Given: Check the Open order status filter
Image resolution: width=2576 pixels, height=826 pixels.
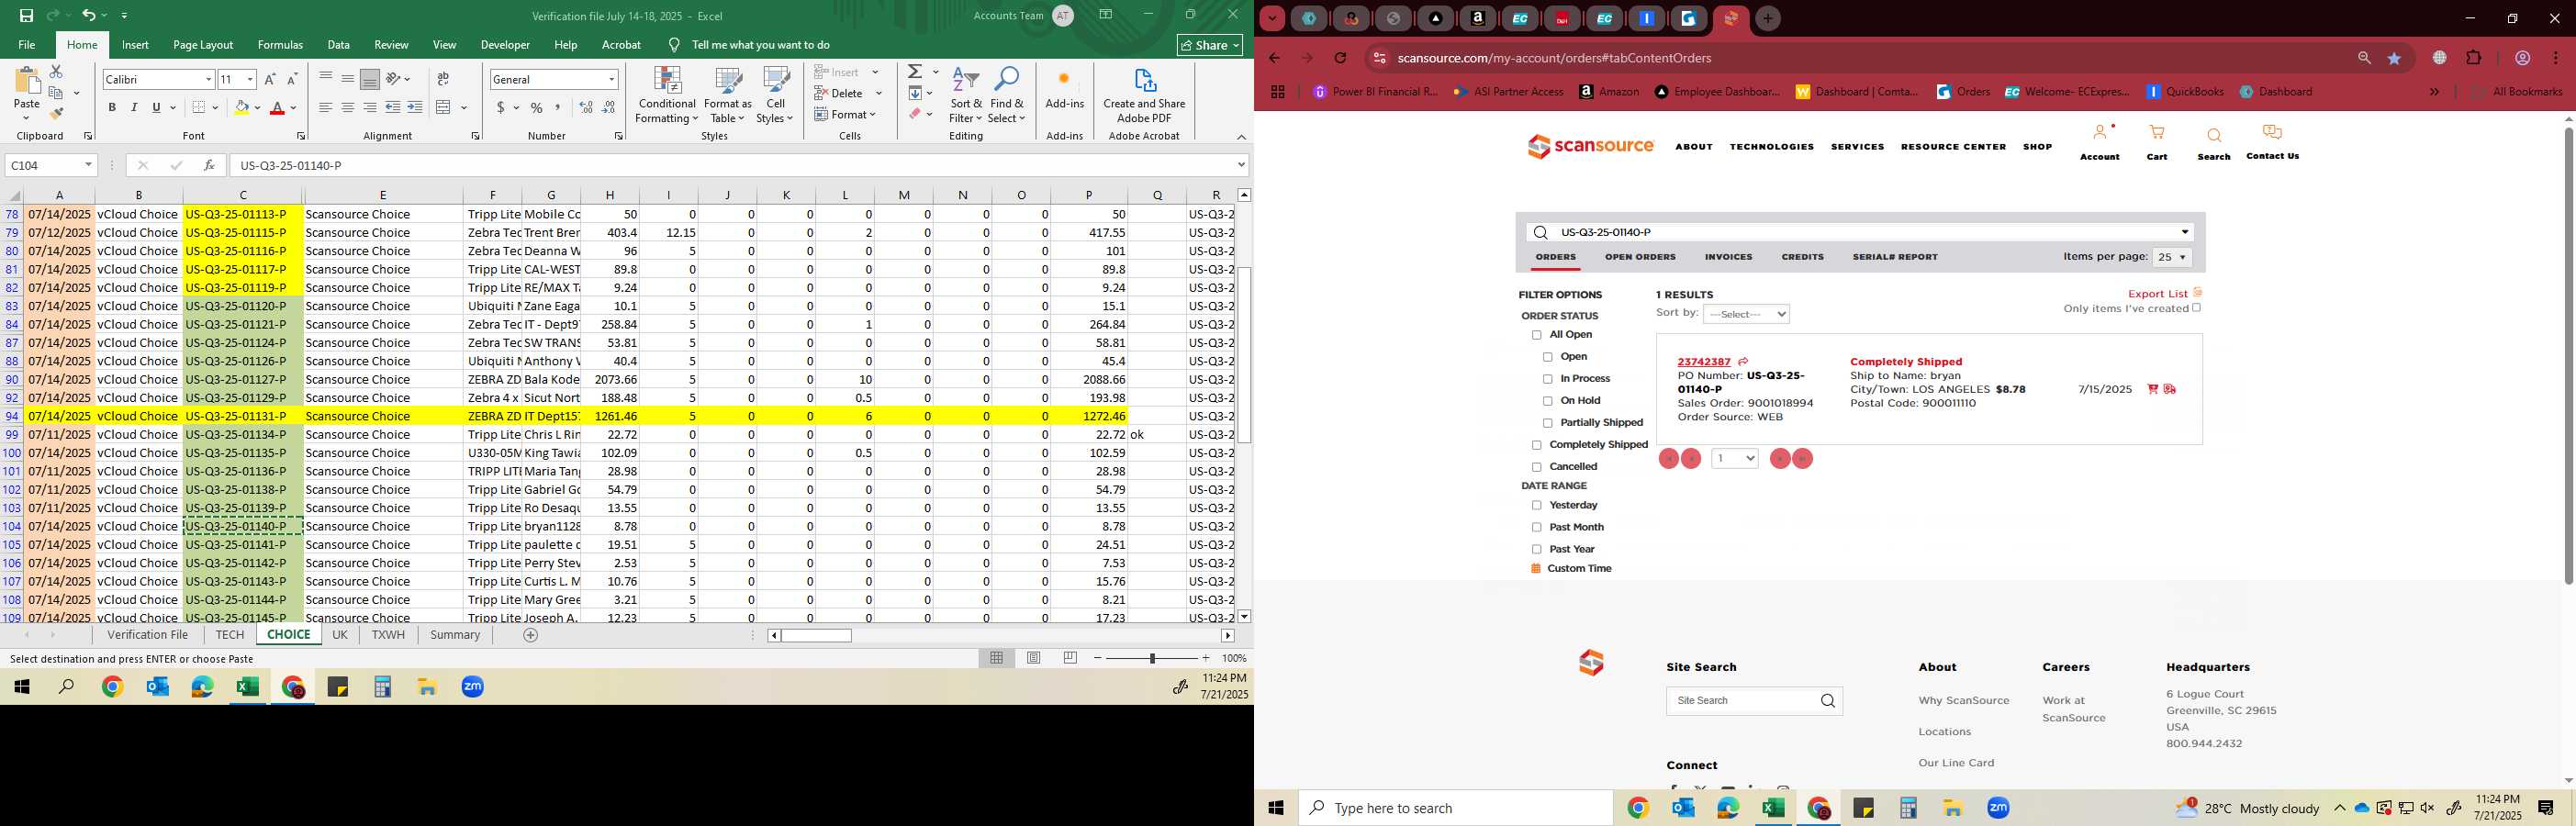Looking at the screenshot, I should tap(1548, 357).
